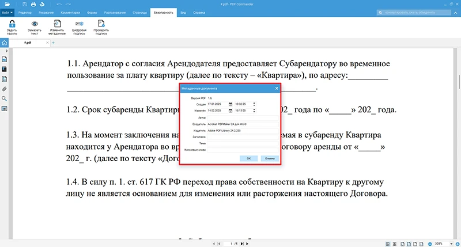Switch to the Распознавание tab
461x247 pixels.
pos(115,13)
